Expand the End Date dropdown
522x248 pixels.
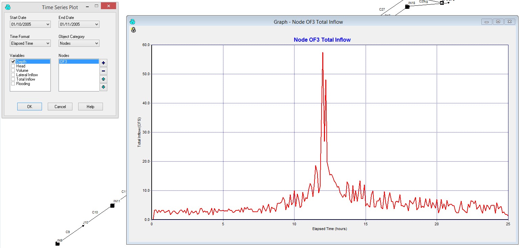click(96, 24)
